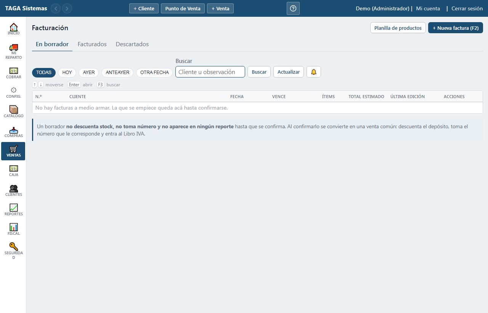The height and width of the screenshot is (313, 488).
Task: Click the Buscar button
Action: [259, 72]
